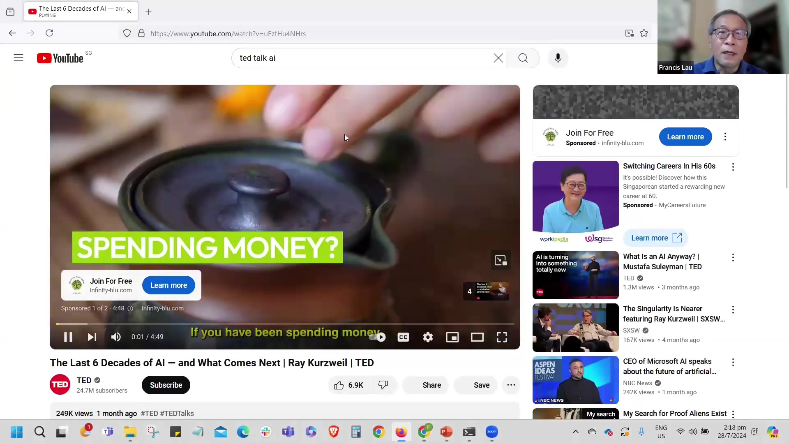Image resolution: width=789 pixels, height=444 pixels.
Task: Bookmark this page with star
Action: pyautogui.click(x=644, y=33)
